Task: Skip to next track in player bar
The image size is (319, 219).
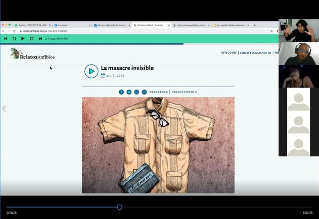Action: click(x=40, y=38)
